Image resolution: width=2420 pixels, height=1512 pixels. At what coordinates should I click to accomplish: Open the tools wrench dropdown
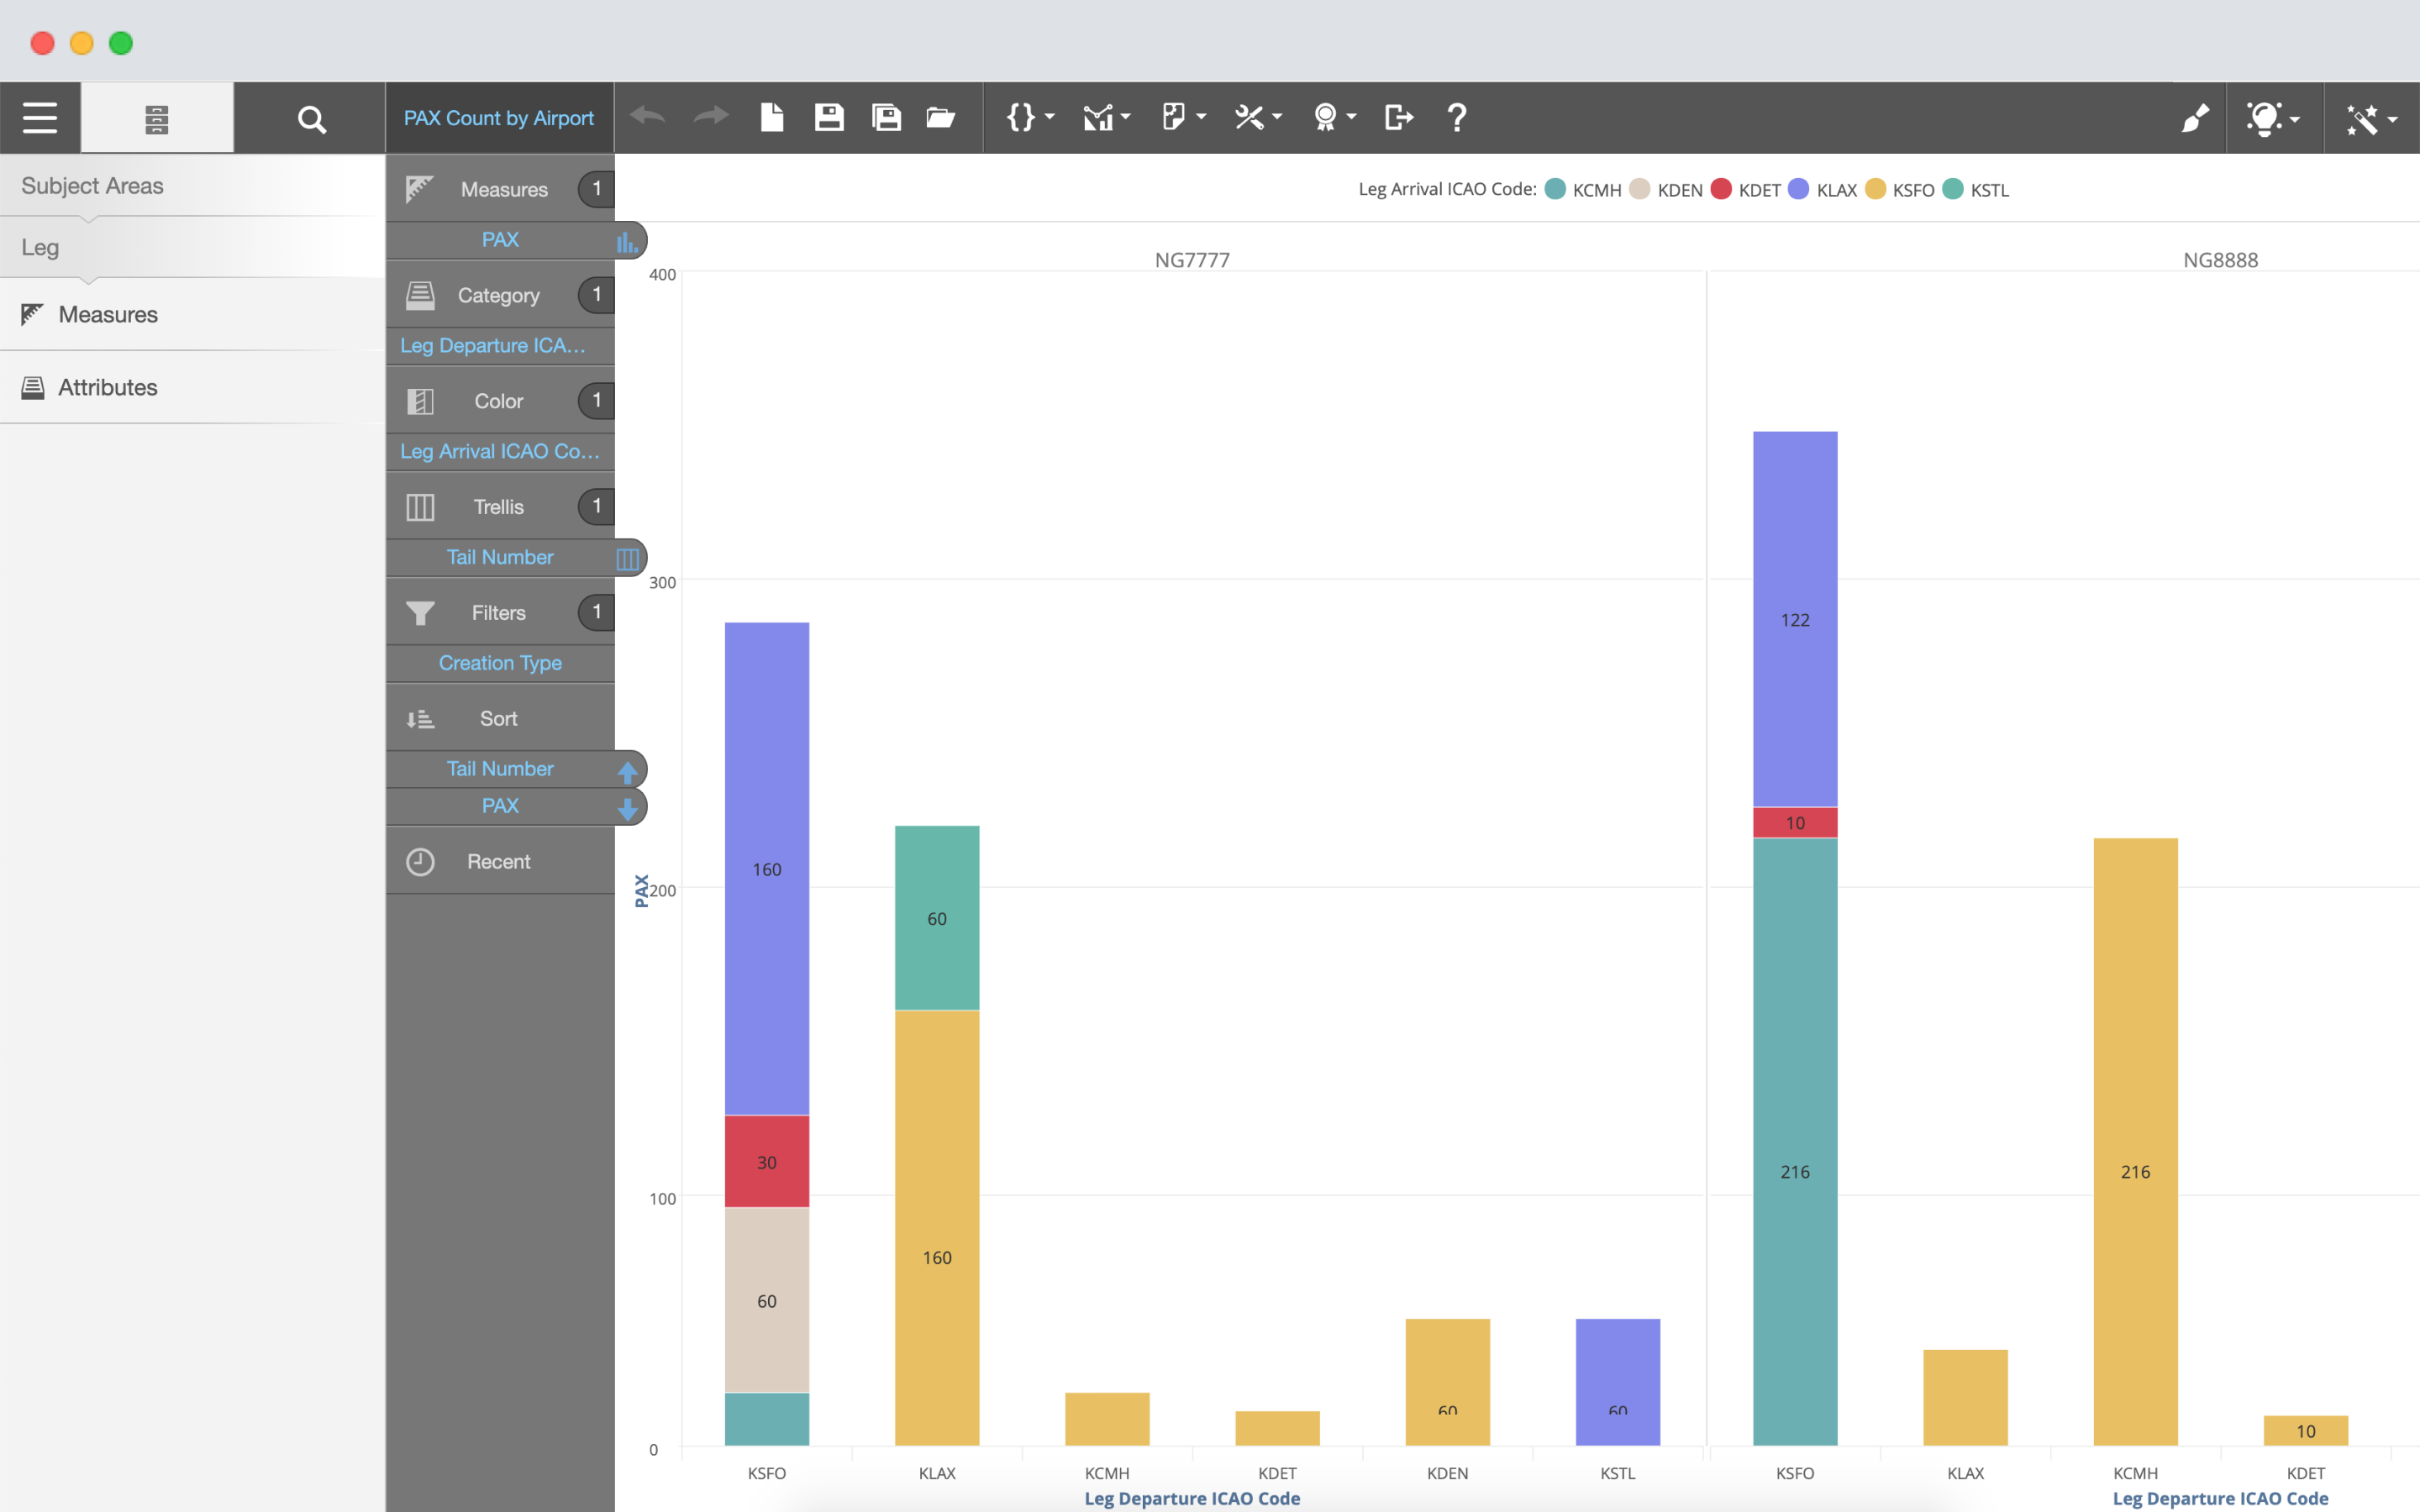[x=1258, y=117]
